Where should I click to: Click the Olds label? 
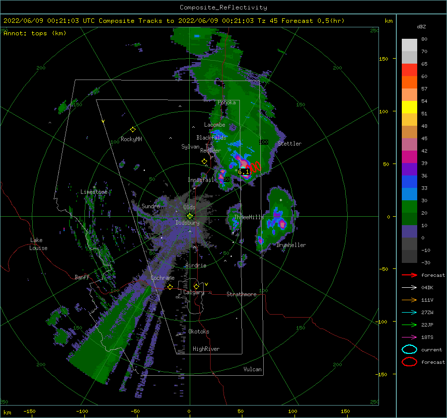click(189, 207)
